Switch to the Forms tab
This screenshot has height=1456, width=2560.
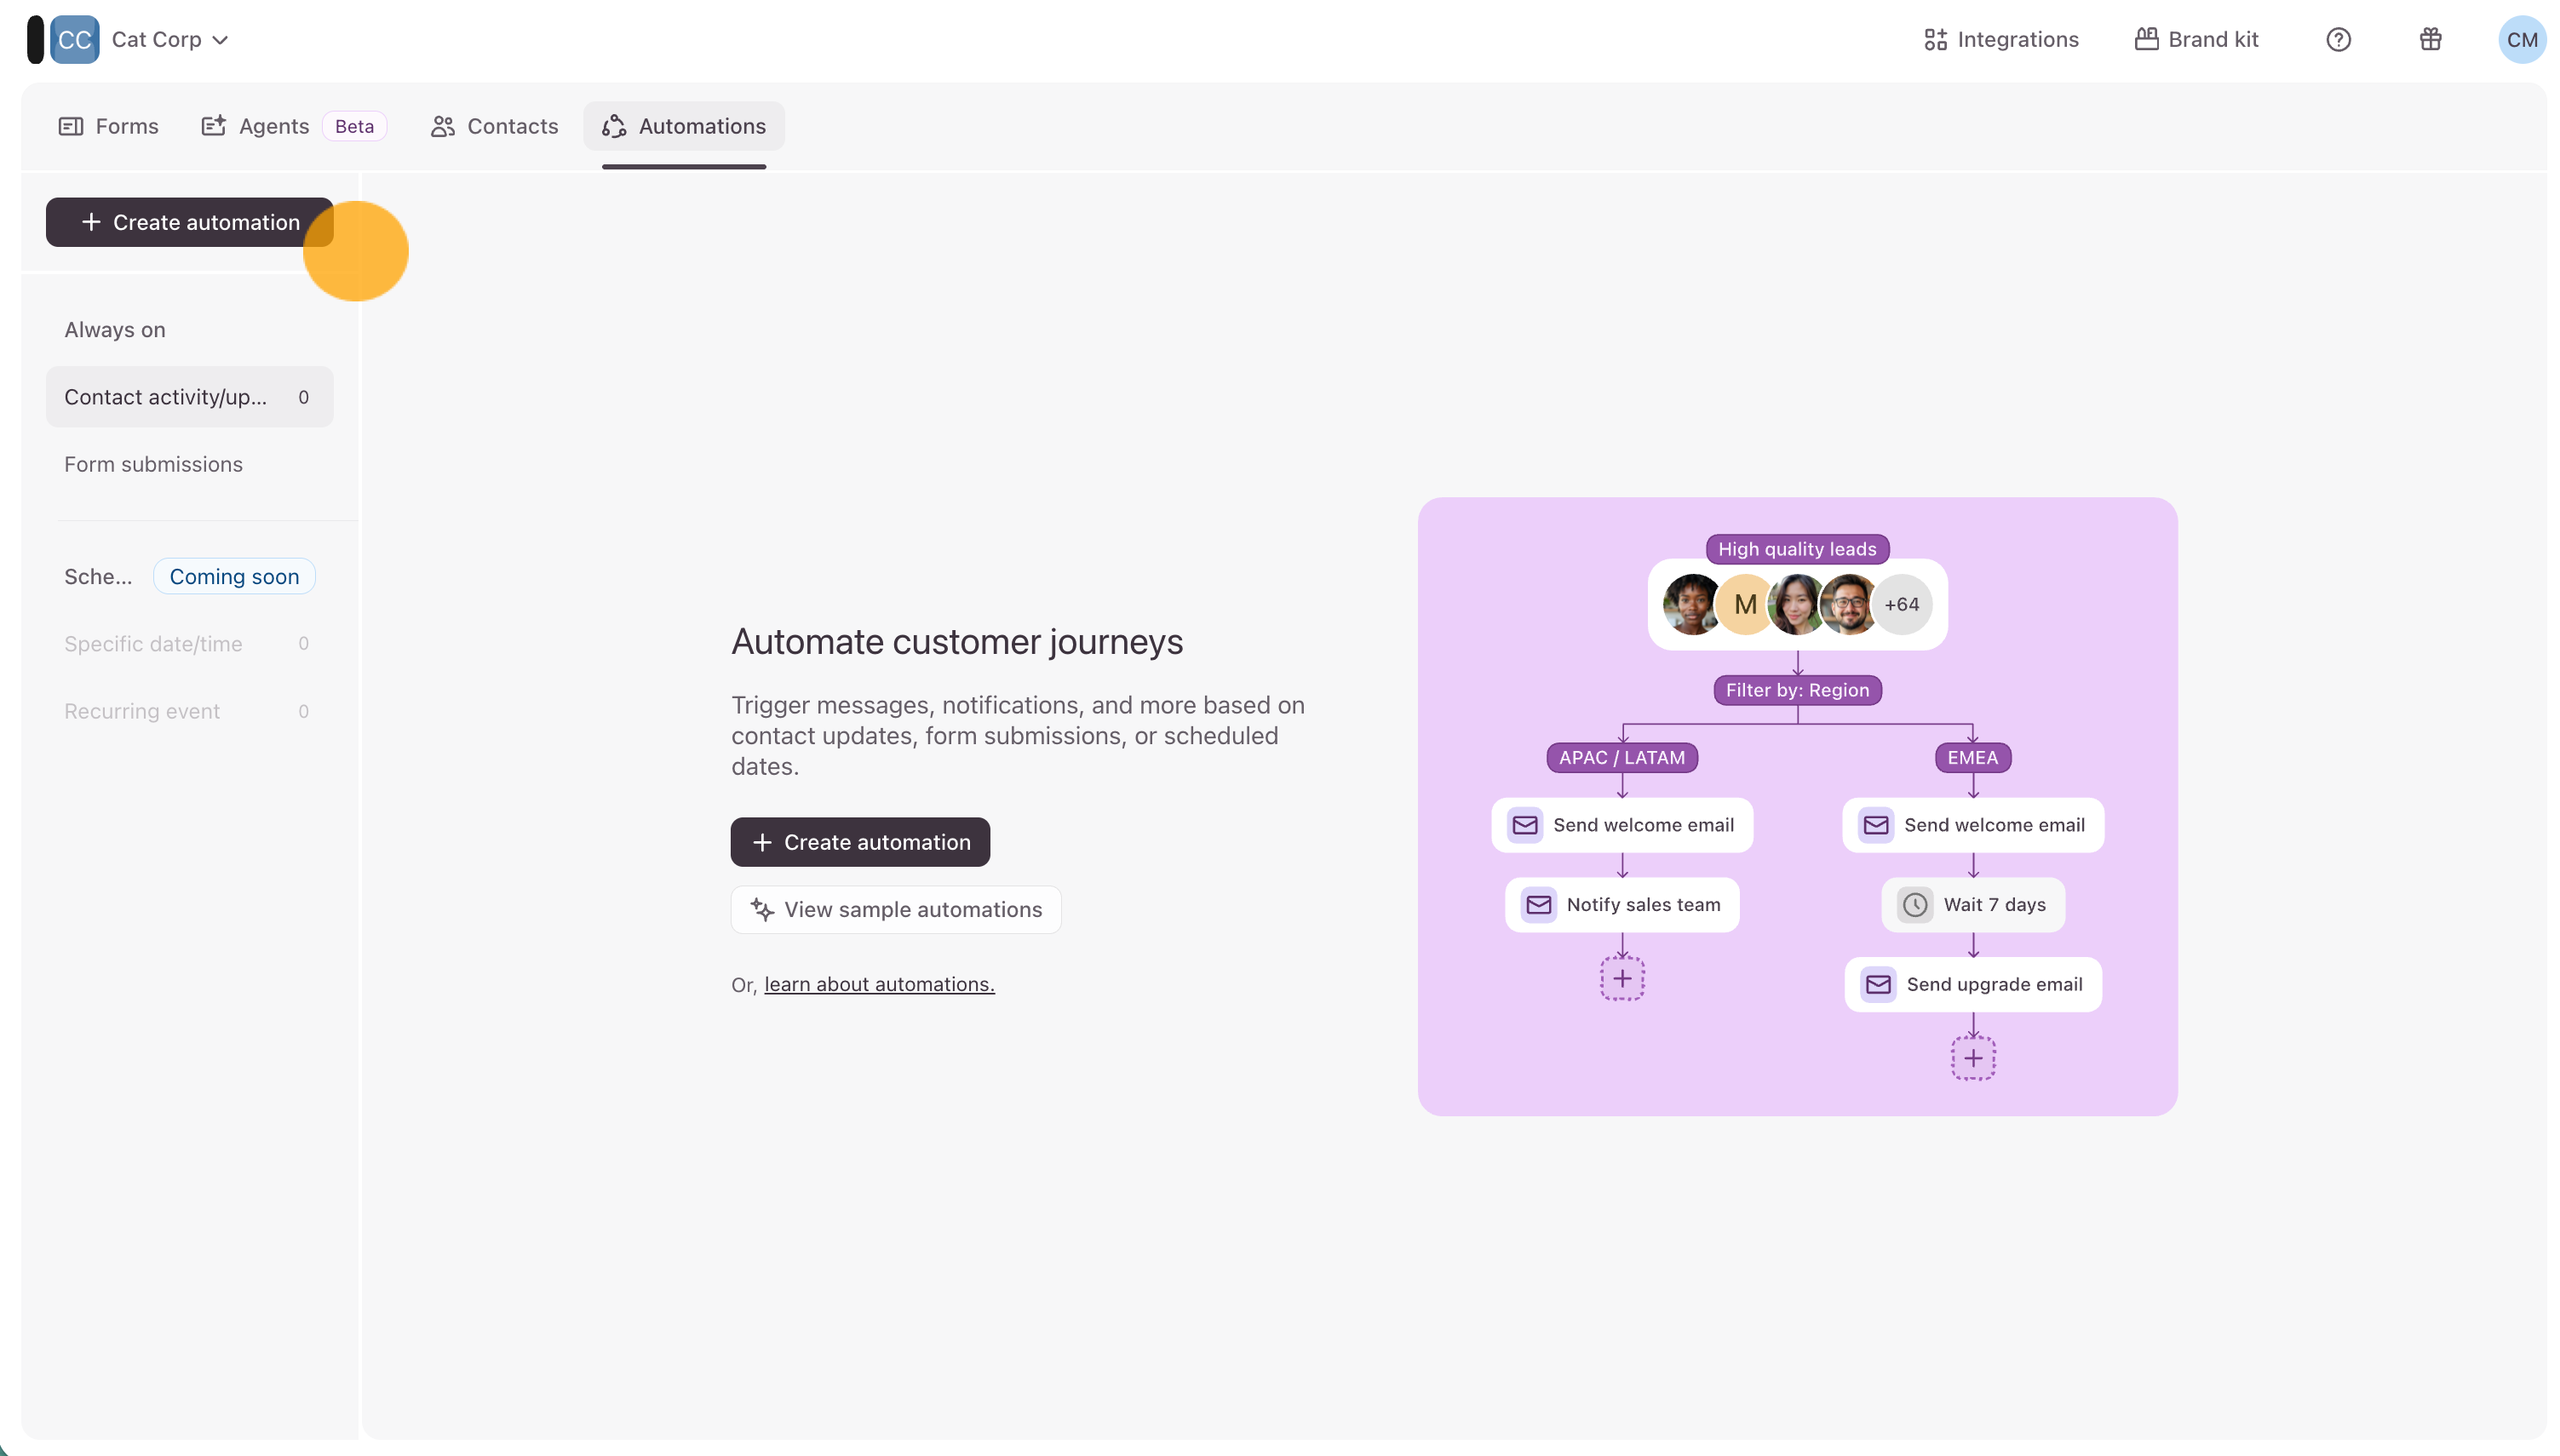tap(109, 127)
